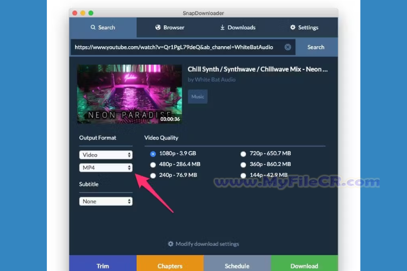Switch to the Search tab

tap(103, 28)
